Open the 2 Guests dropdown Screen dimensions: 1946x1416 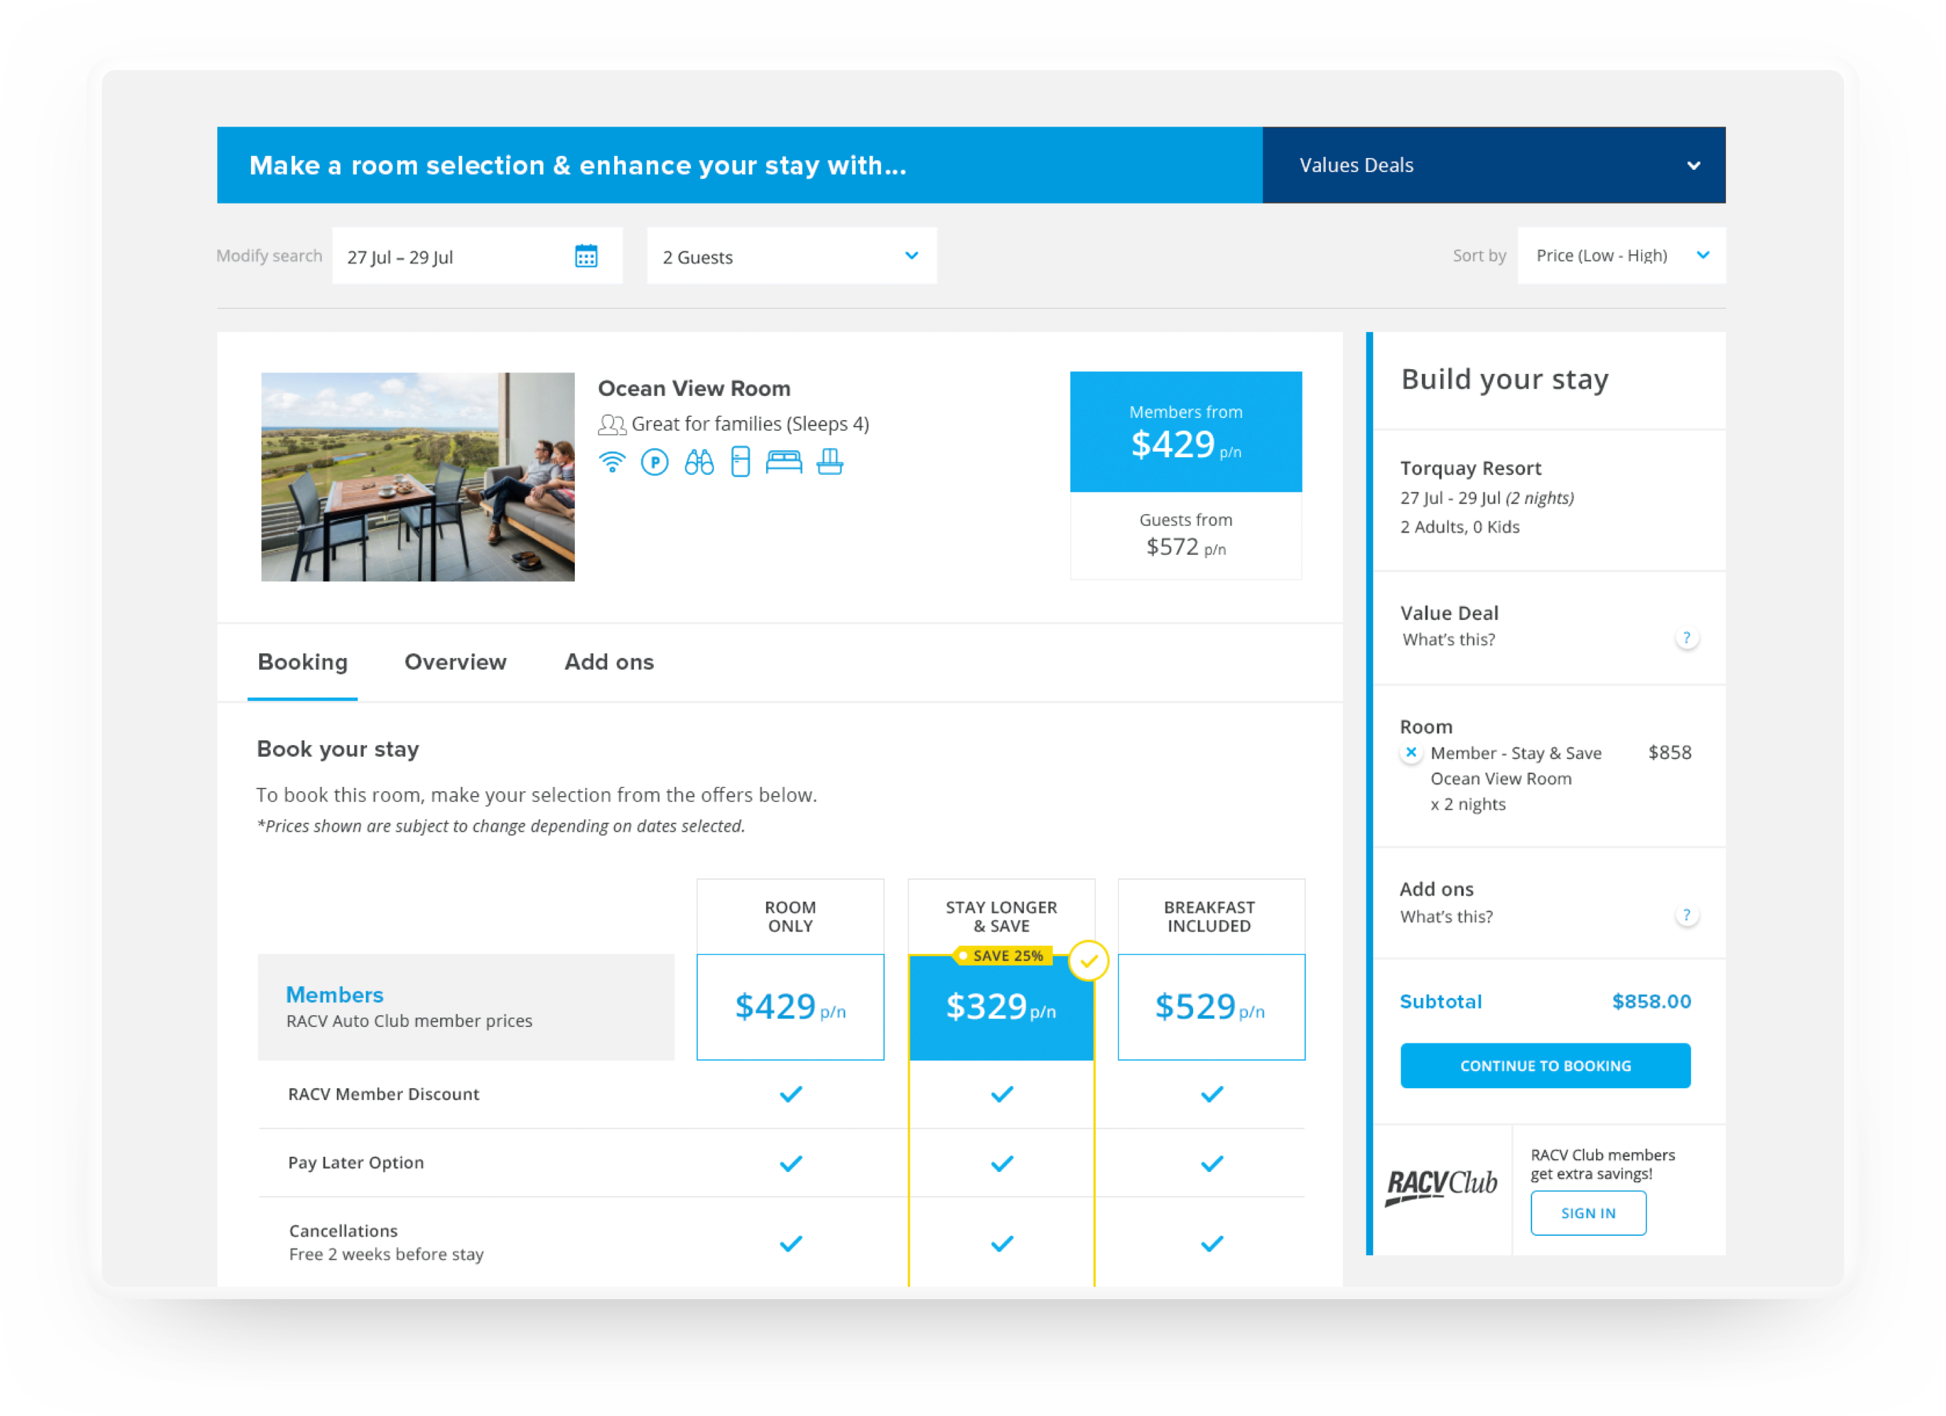[791, 256]
